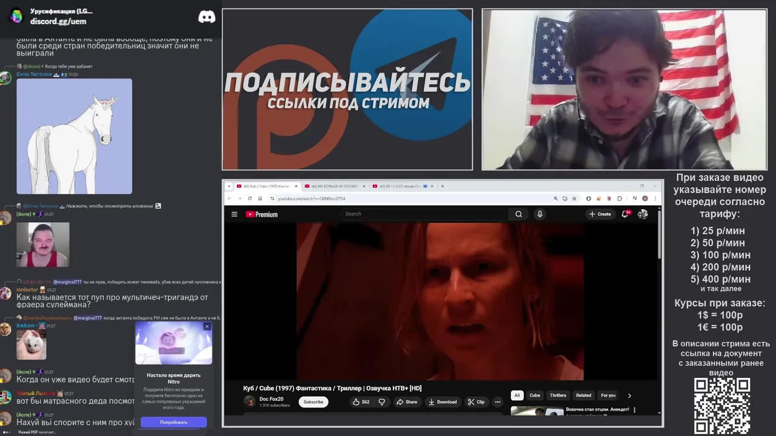Close the ИХ БОЛЬШЕ НЕ ОБЗОВУТ tab

[364, 186]
